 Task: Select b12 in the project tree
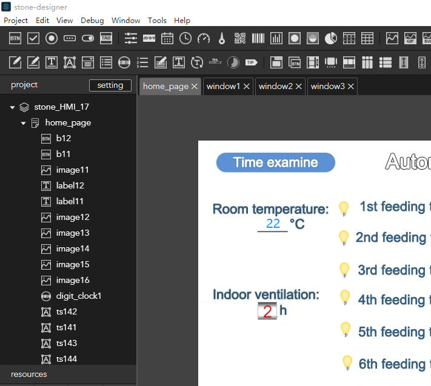click(64, 138)
